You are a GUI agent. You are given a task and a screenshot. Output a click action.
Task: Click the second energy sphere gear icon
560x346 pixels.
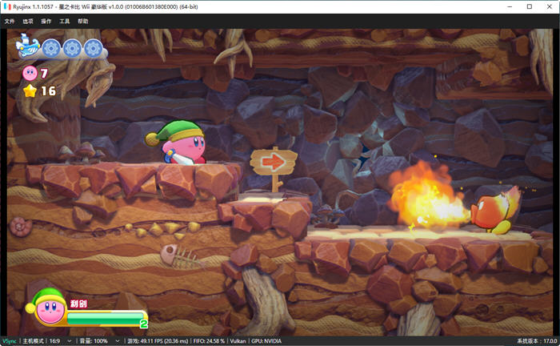72,48
